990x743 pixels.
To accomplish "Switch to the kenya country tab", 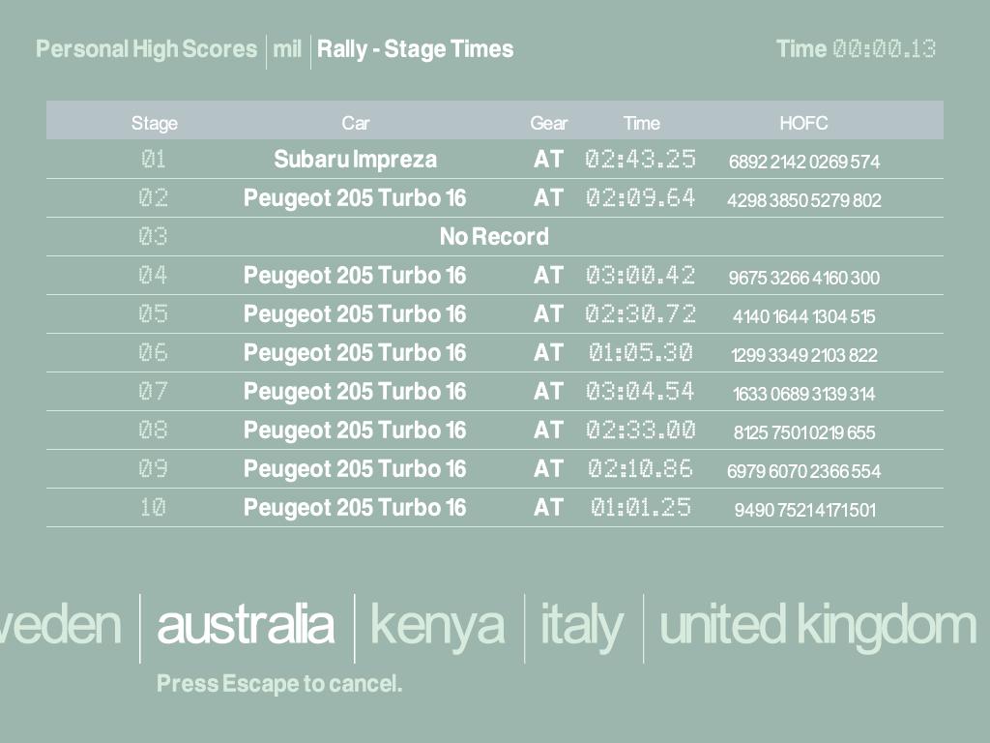I will [x=437, y=625].
